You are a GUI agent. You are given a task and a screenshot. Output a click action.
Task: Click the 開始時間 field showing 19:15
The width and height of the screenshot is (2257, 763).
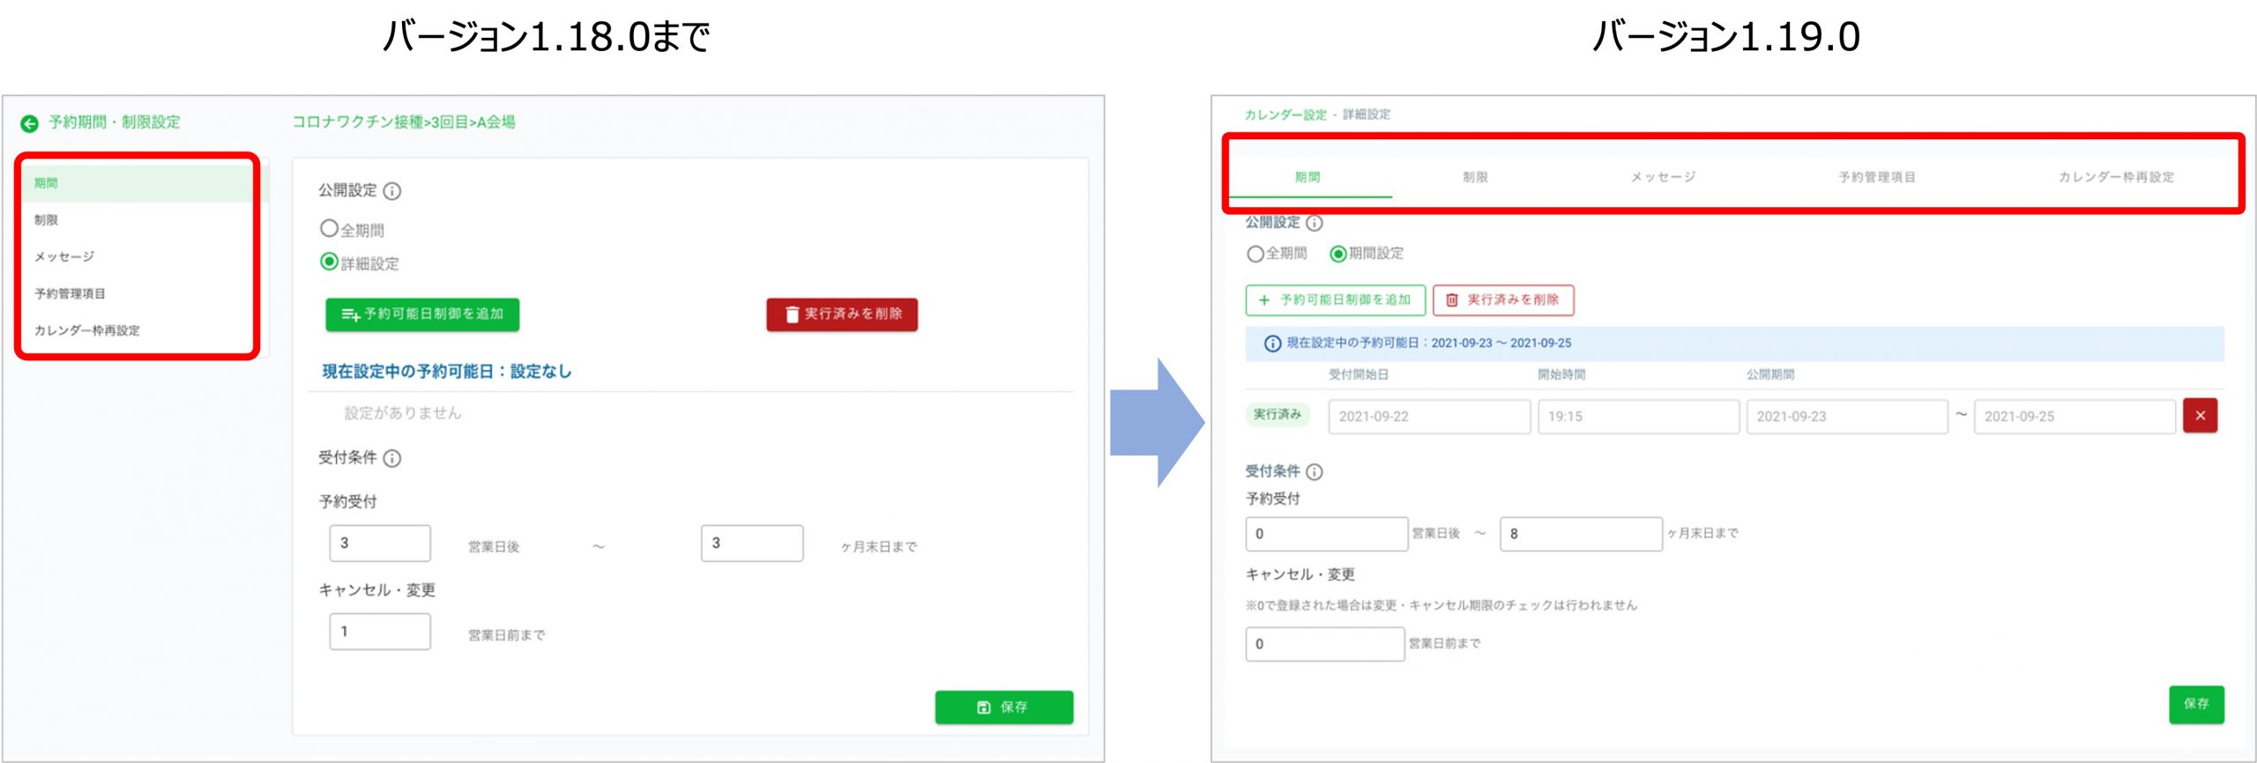(x=1637, y=417)
